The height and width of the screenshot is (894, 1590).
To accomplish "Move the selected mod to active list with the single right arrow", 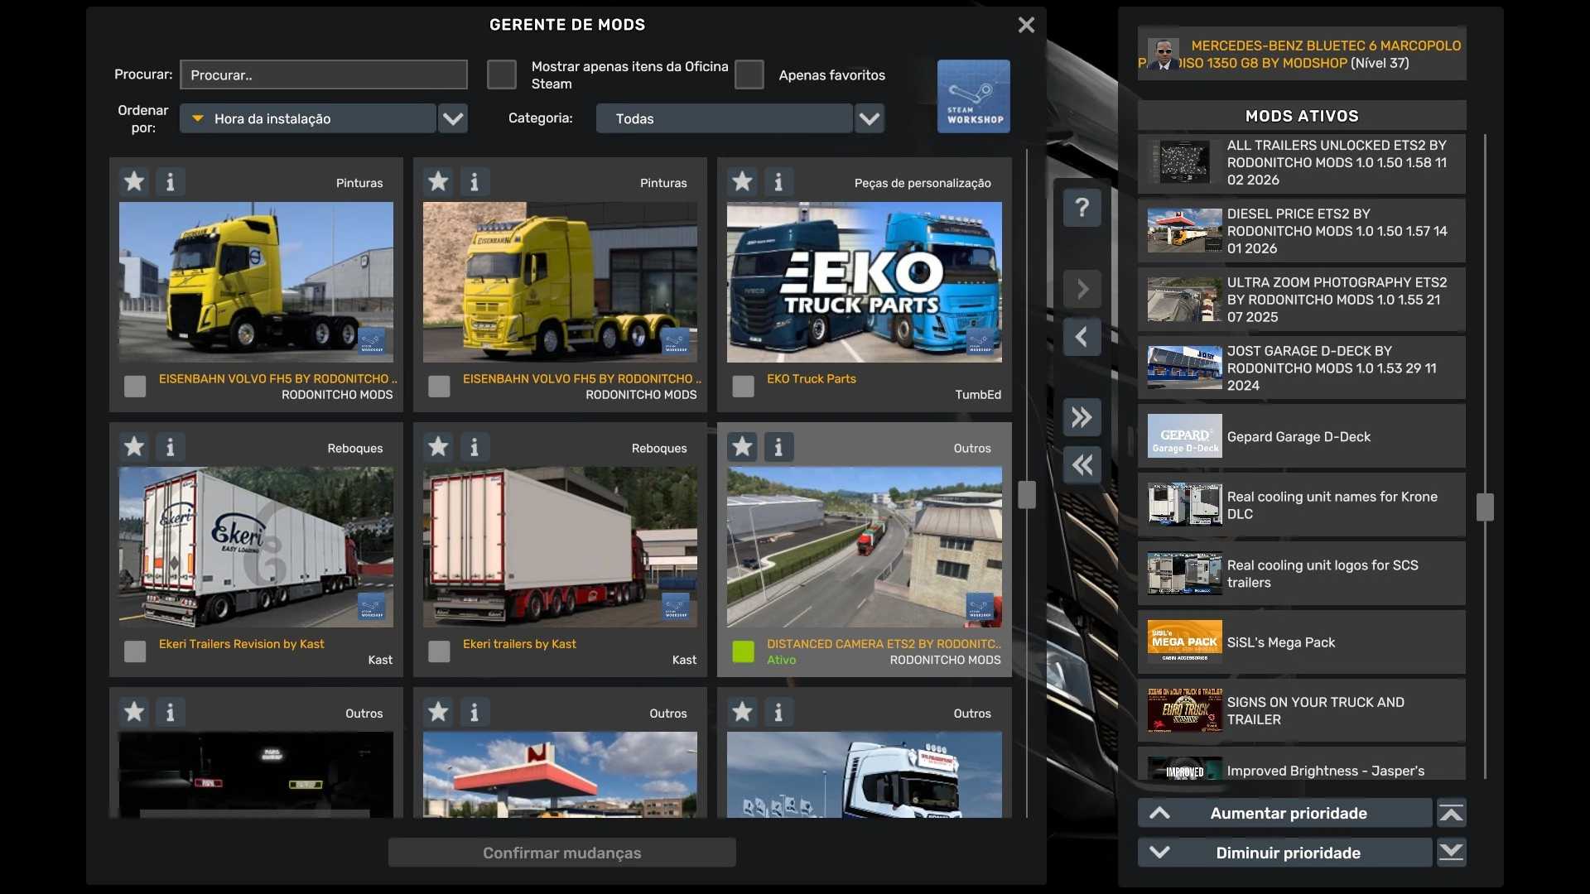I will pyautogui.click(x=1082, y=289).
